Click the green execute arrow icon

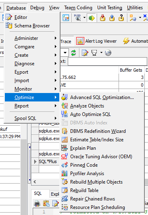point(92,18)
